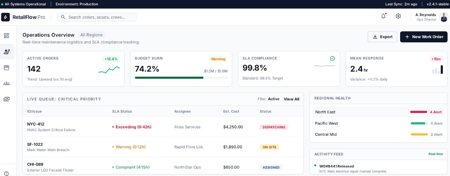This screenshot has width=450, height=176.
Task: Click assignee Atlas Services
Action: point(187,127)
